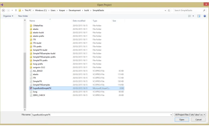Click the Microsoft Visual S... type cell
The image size is (209, 126).
click(x=101, y=88)
